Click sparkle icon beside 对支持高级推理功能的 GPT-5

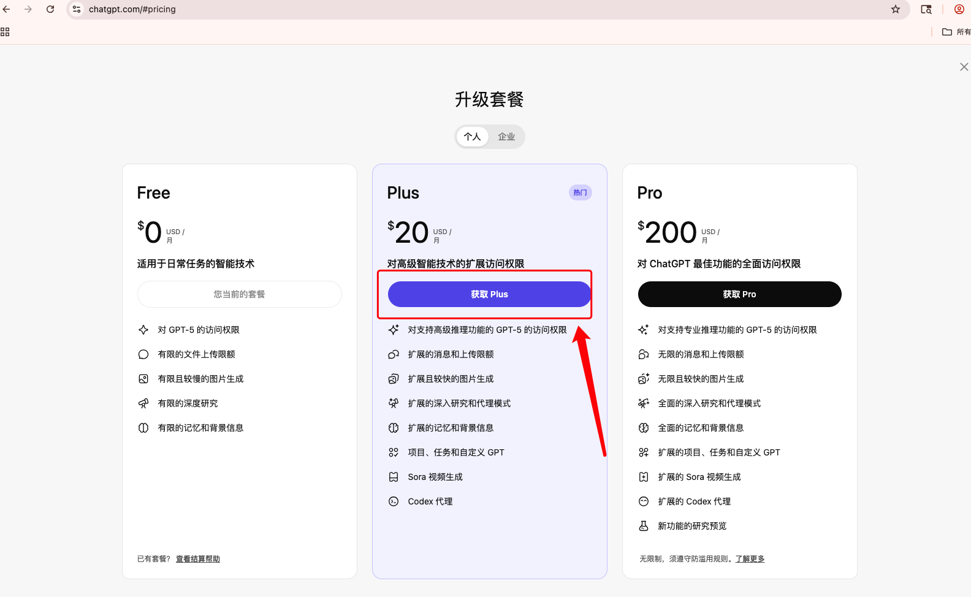click(394, 330)
